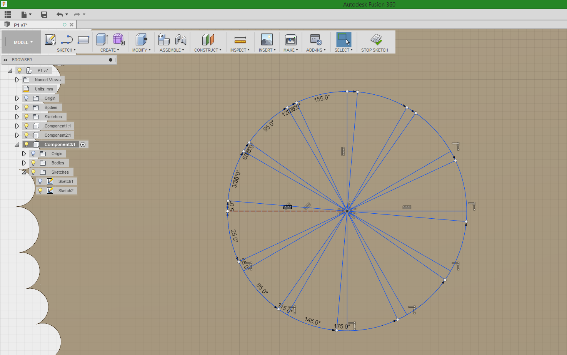Toggle visibility of Sketch1
567x355 pixels.
pyautogui.click(x=40, y=181)
